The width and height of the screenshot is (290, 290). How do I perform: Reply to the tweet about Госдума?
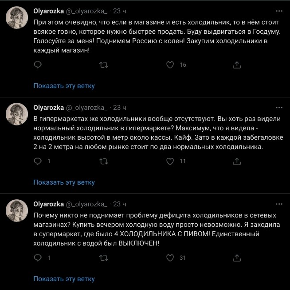pos(38,65)
